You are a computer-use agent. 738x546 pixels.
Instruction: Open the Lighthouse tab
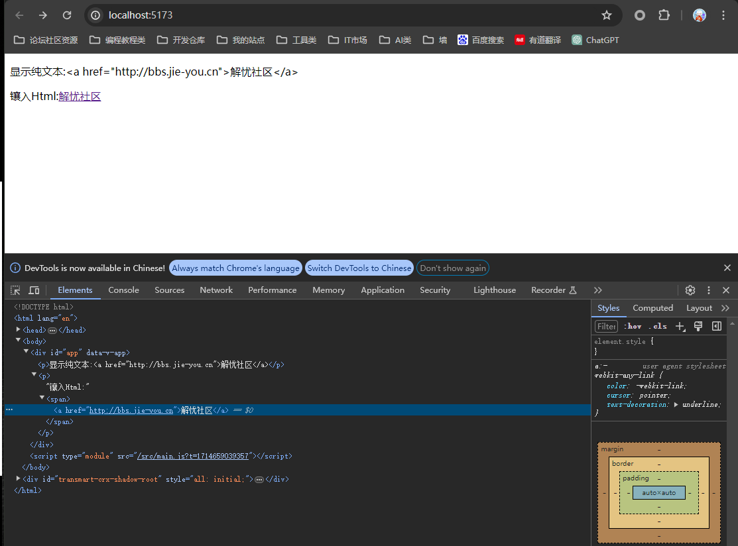click(x=495, y=290)
